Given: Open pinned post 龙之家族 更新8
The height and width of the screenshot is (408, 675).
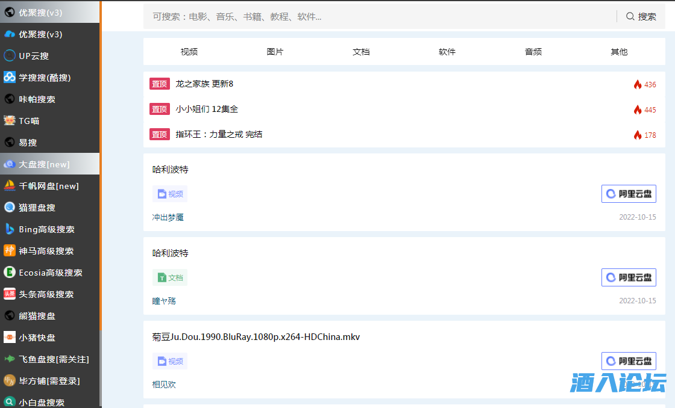Looking at the screenshot, I should [204, 84].
